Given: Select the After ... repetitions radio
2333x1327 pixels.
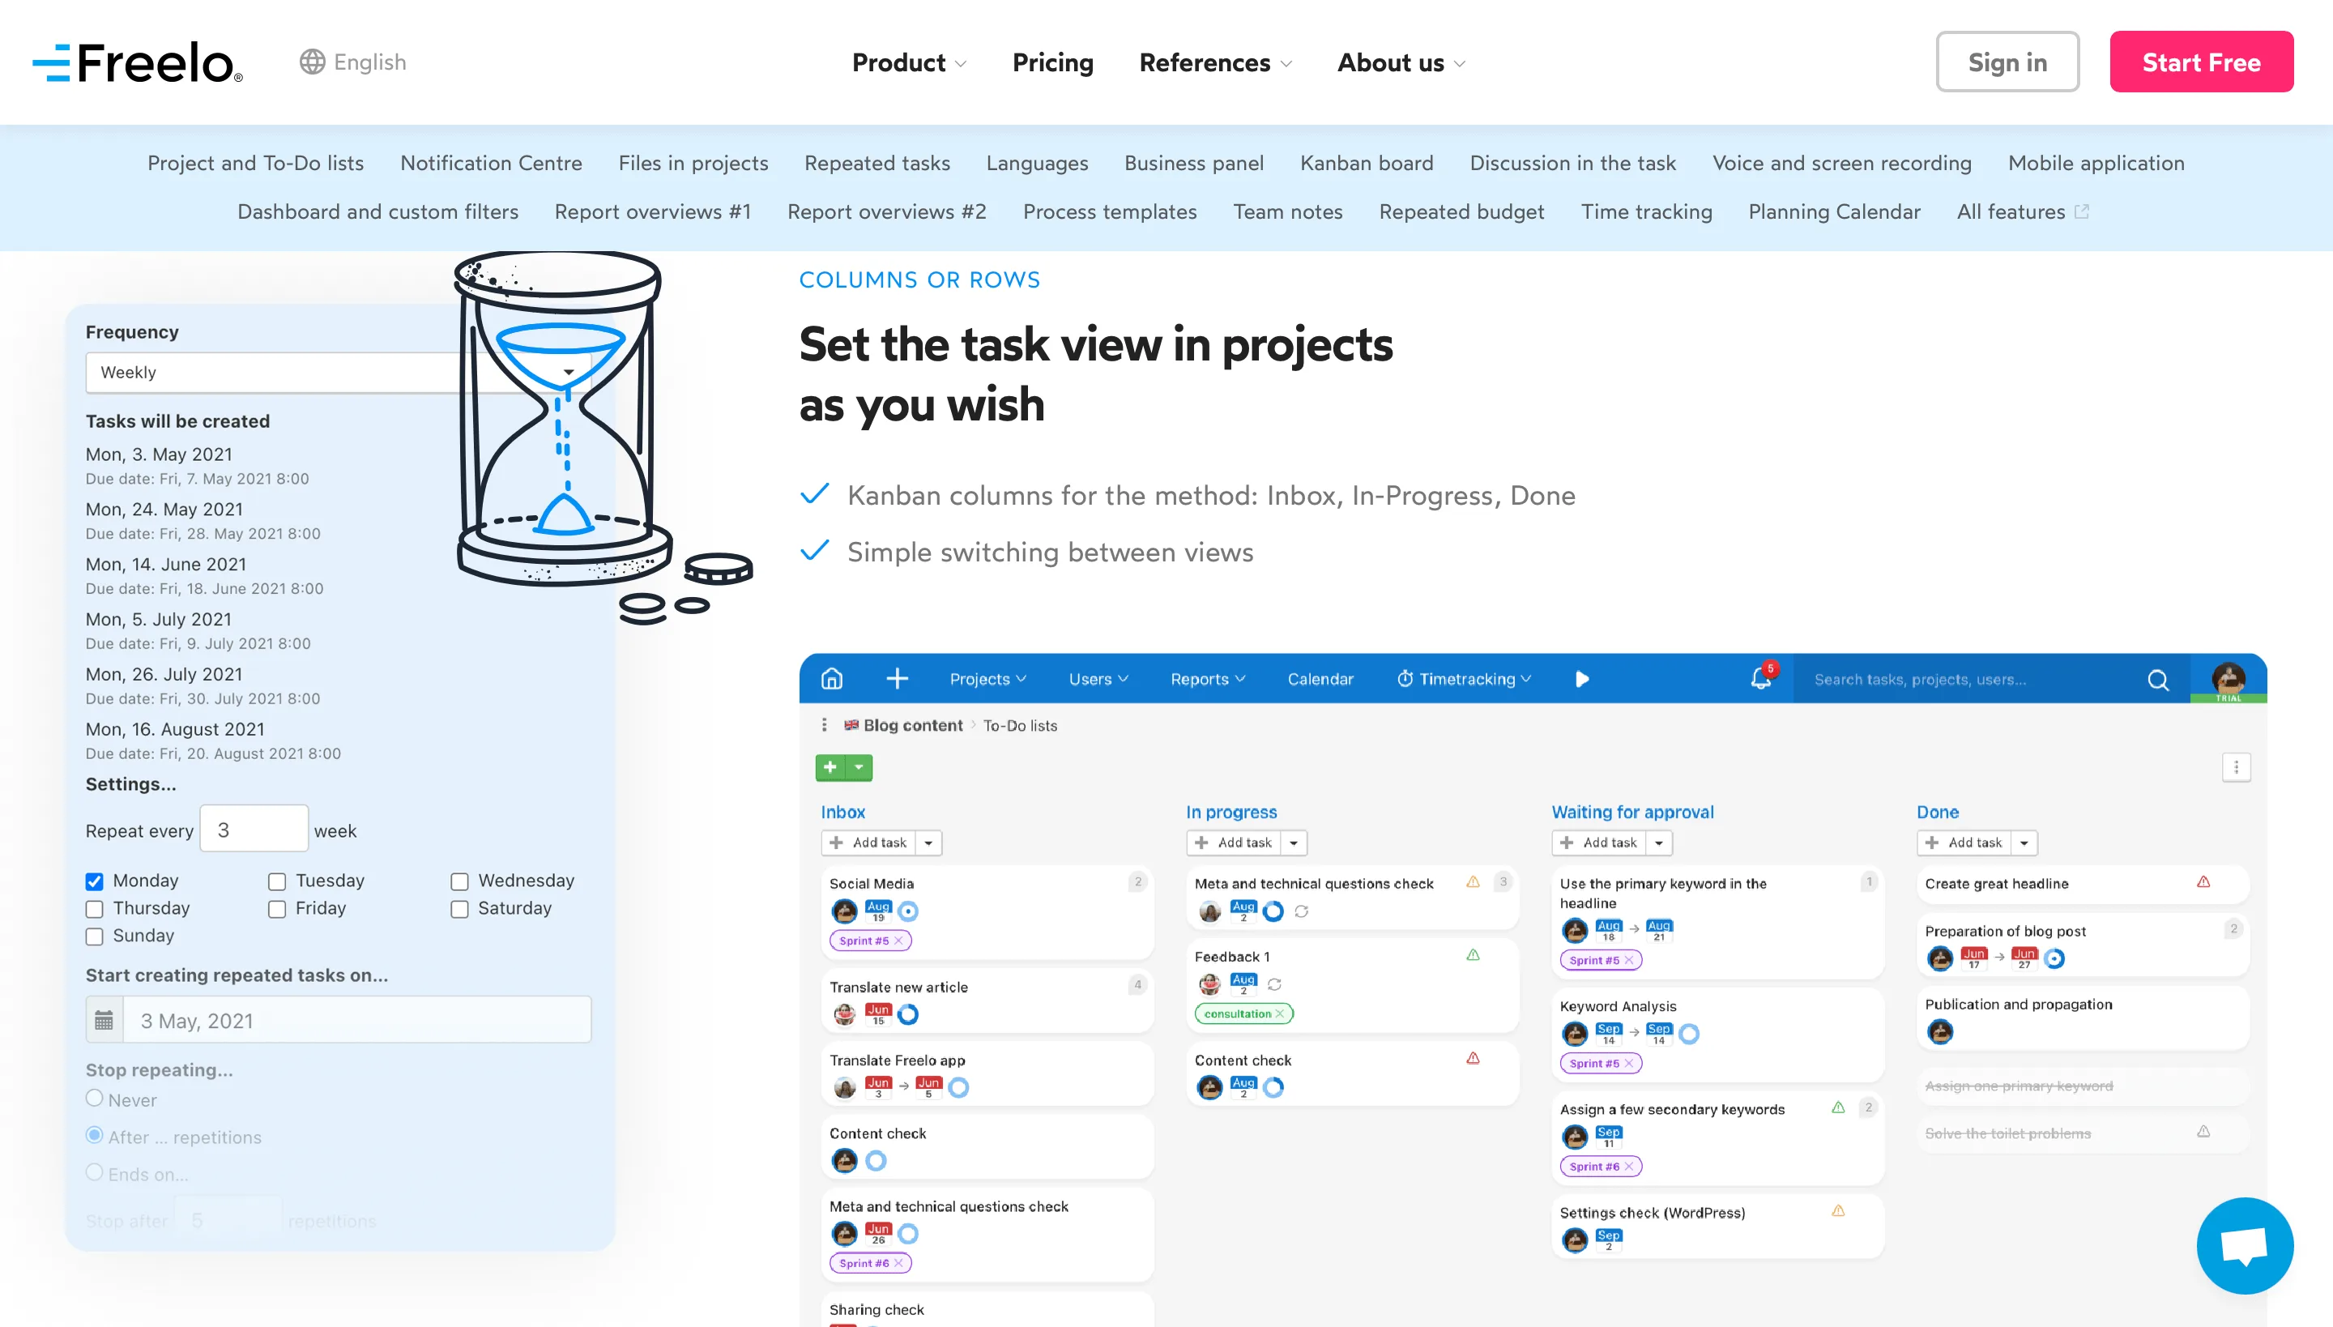Looking at the screenshot, I should click(95, 1136).
